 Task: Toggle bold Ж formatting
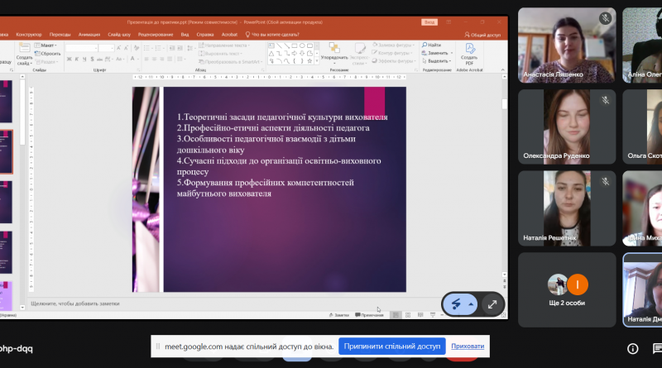click(69, 59)
